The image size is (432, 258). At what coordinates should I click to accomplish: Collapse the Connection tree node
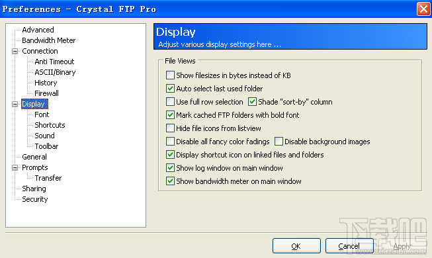(15, 52)
